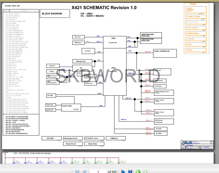Click the ASUS logo in title block

(187, 142)
